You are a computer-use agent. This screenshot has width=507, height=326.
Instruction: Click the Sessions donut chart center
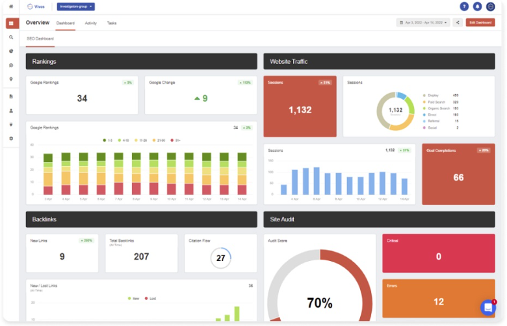(x=395, y=111)
